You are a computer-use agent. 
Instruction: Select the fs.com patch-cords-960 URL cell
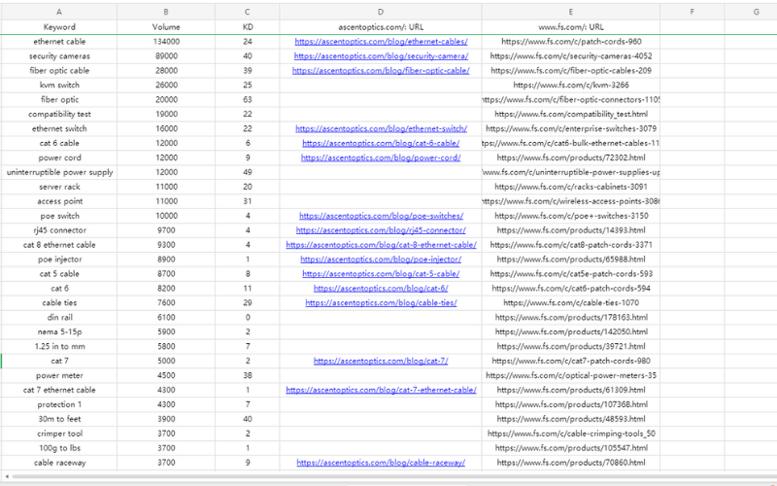(x=571, y=42)
